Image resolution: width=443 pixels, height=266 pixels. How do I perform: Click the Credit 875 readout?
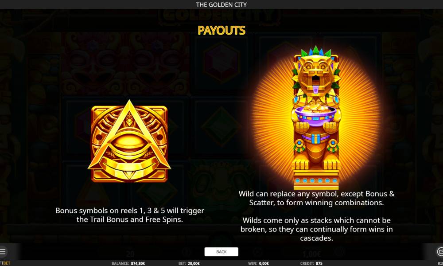point(311,263)
